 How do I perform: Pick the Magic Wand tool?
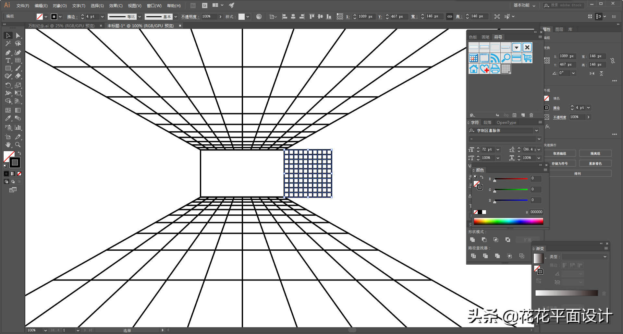tap(8, 43)
